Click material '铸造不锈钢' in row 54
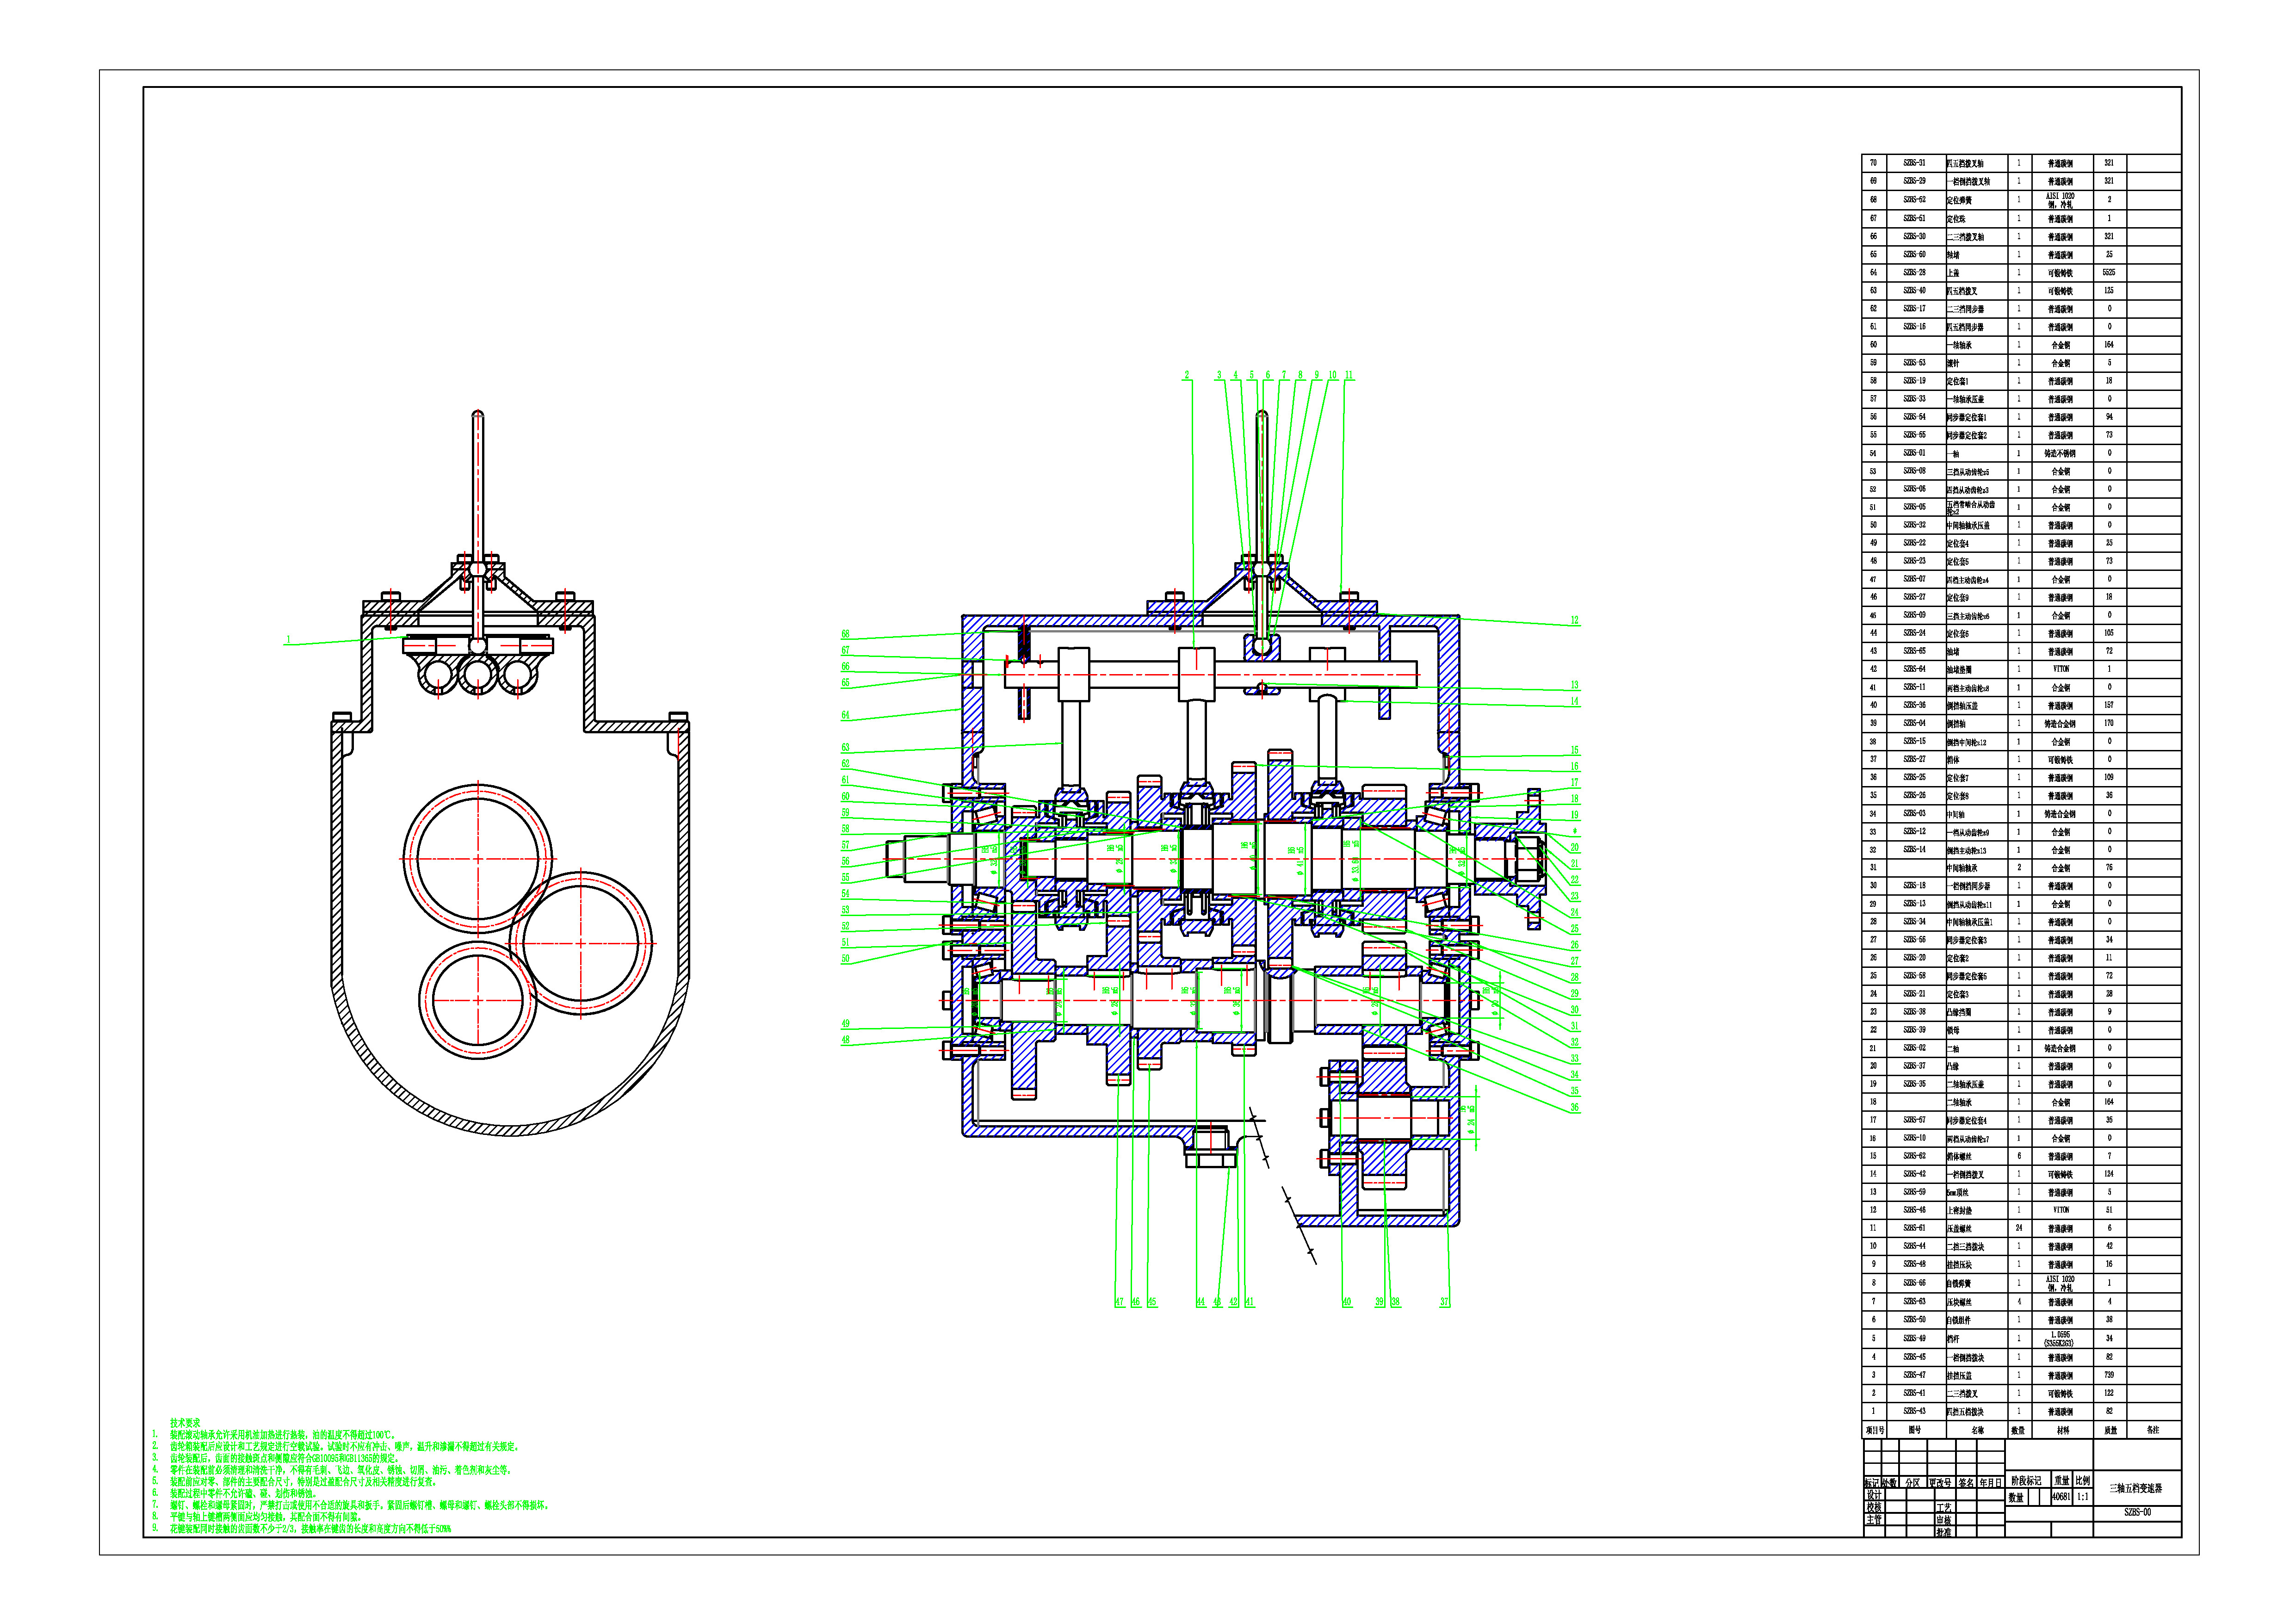The height and width of the screenshot is (1623, 2296). pos(2061,453)
